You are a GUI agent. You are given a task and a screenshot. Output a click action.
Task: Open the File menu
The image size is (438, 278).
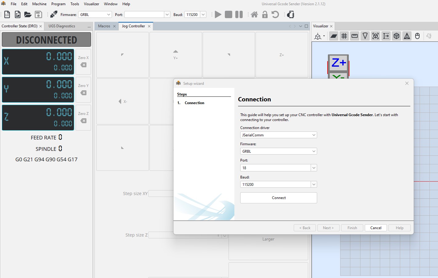click(x=14, y=4)
